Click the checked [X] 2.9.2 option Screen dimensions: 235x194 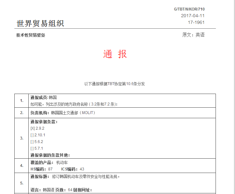[x=38, y=128]
